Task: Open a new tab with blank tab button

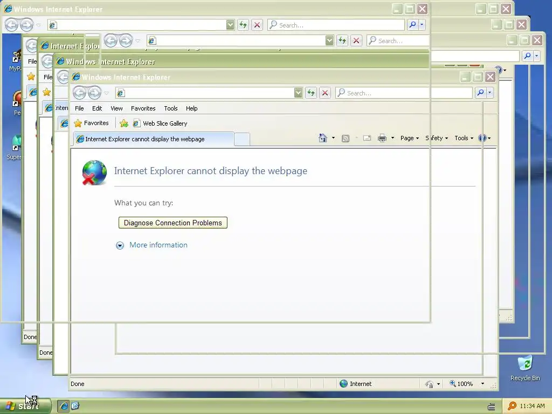Action: [242, 140]
